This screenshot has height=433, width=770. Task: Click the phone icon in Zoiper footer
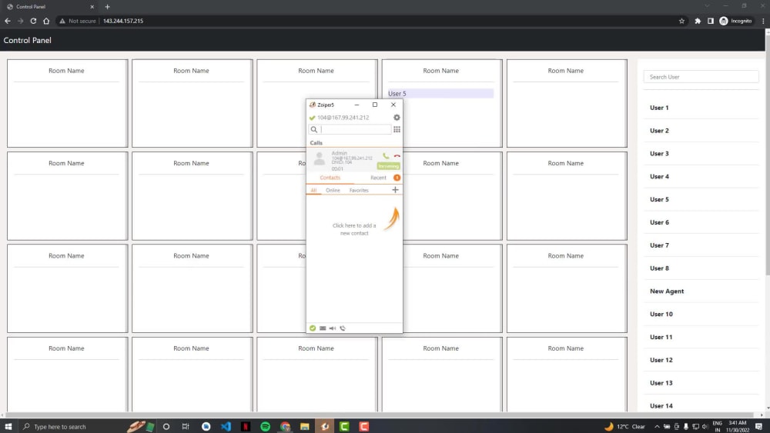(343, 328)
